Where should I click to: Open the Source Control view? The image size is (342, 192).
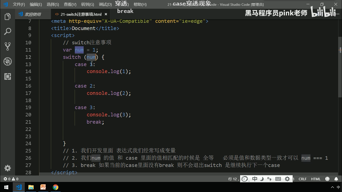coord(8,46)
